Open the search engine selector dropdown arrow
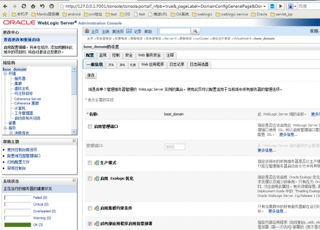 [295, 6]
